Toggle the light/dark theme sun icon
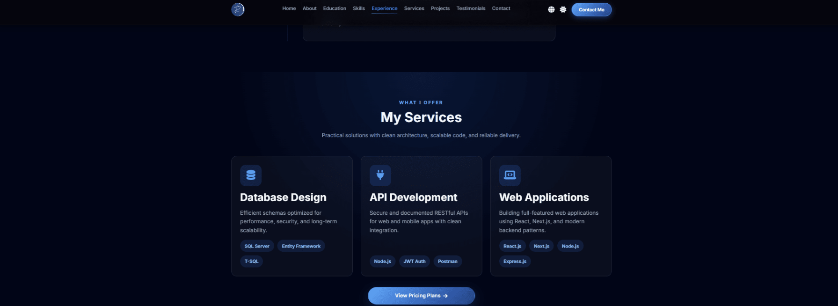 click(563, 9)
